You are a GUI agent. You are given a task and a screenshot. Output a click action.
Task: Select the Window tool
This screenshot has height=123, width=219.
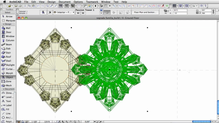pos(8,36)
